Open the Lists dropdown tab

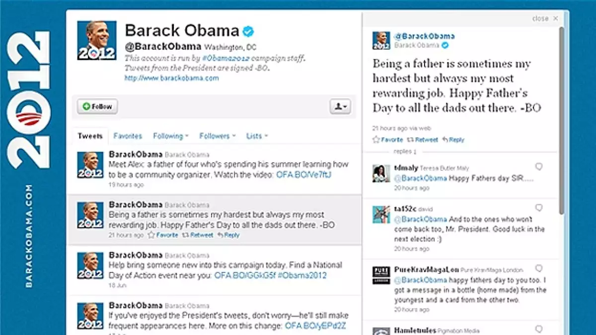pos(257,136)
